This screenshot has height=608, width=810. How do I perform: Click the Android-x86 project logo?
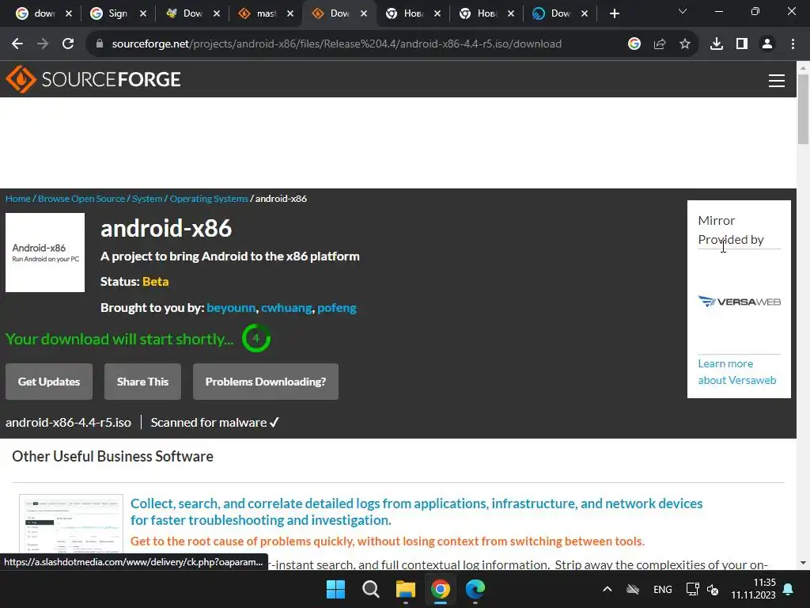coord(45,253)
